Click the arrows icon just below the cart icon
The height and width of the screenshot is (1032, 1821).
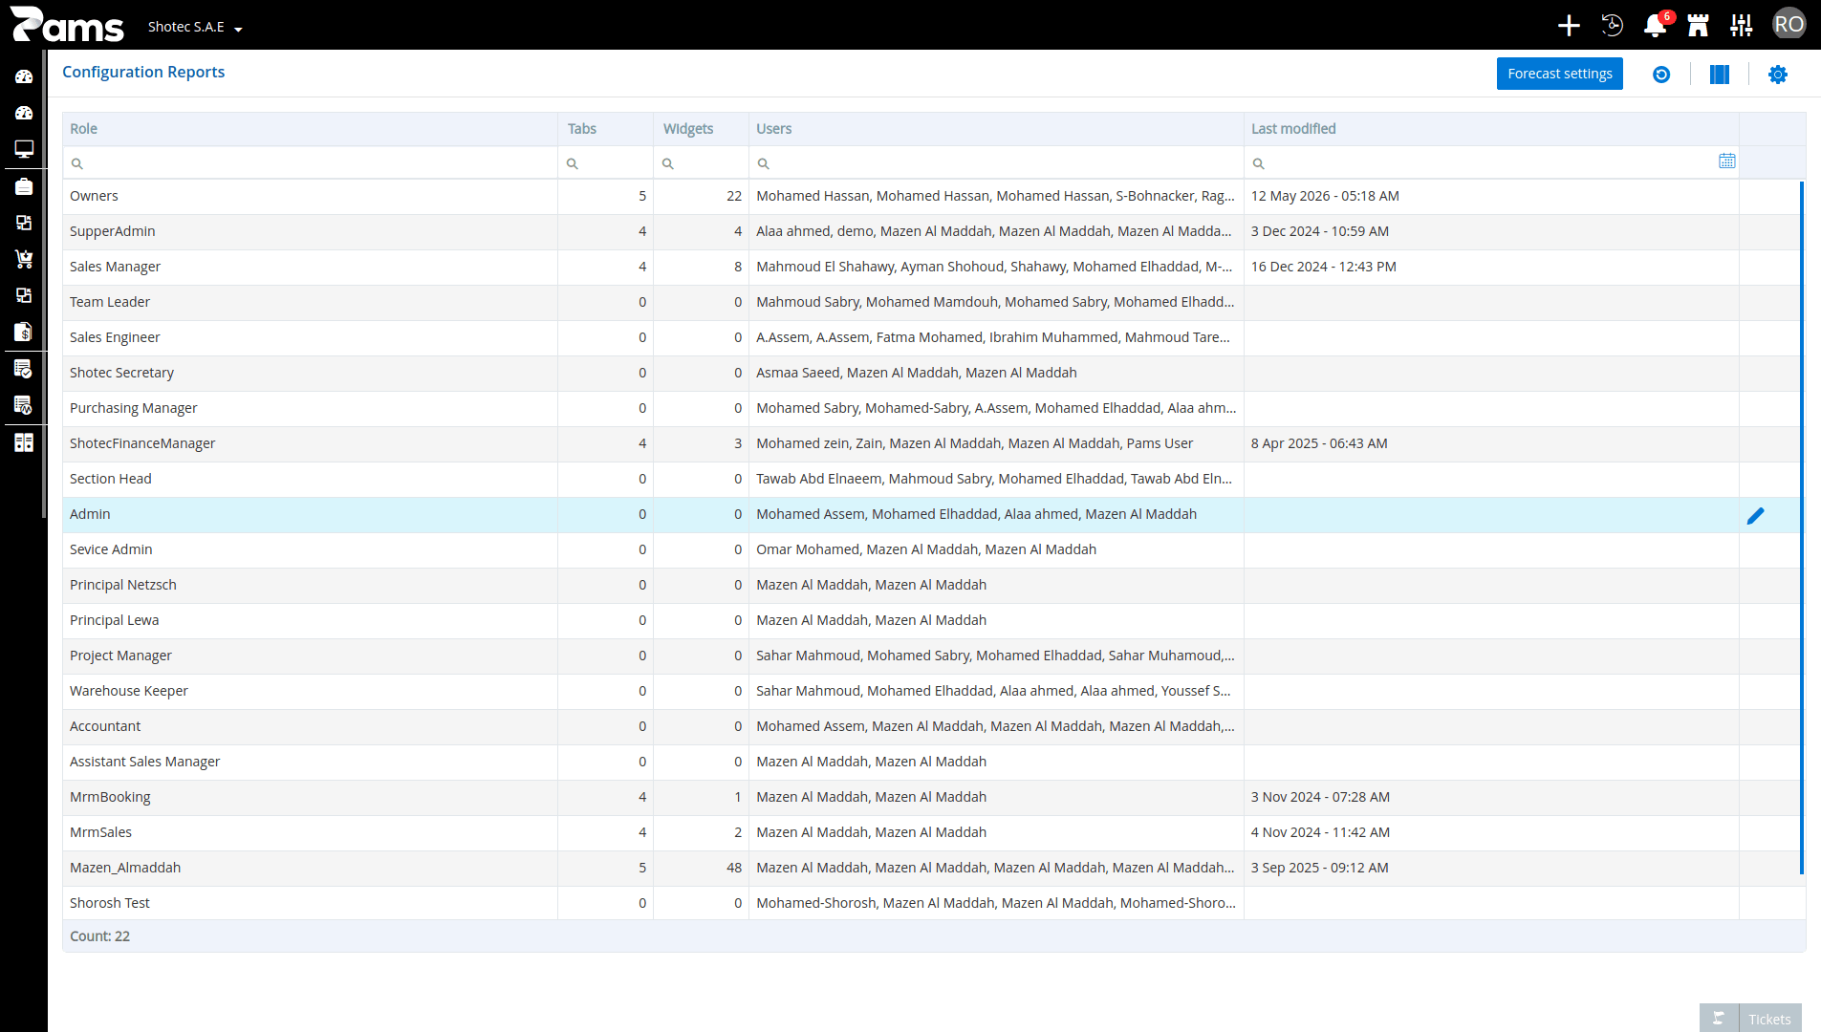coord(24,295)
